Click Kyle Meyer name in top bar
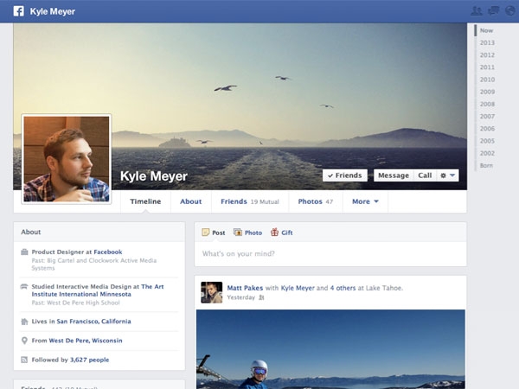The width and height of the screenshot is (519, 389). pos(53,11)
